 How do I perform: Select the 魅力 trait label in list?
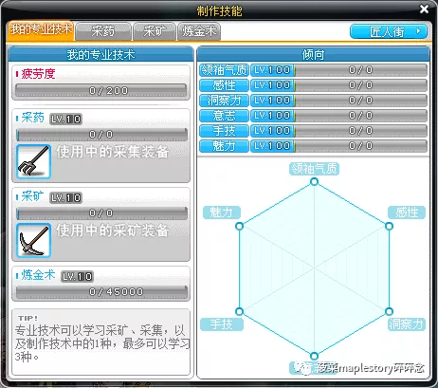point(224,146)
